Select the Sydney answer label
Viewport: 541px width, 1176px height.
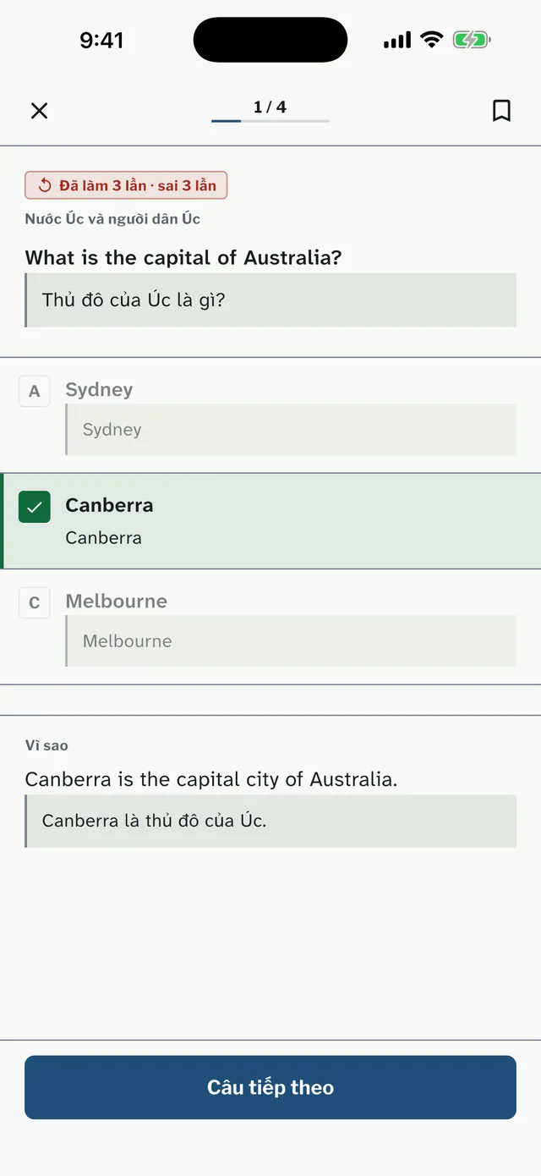point(99,389)
